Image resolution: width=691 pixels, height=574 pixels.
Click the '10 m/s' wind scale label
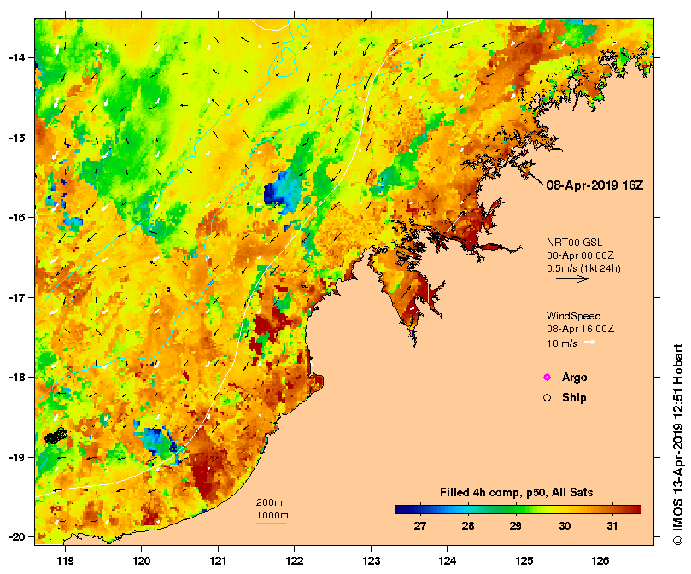click(562, 343)
